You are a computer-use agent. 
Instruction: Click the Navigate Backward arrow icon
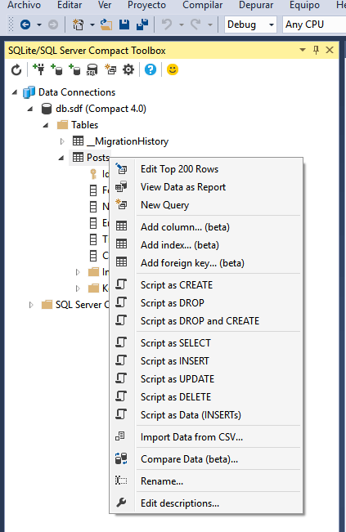25,25
